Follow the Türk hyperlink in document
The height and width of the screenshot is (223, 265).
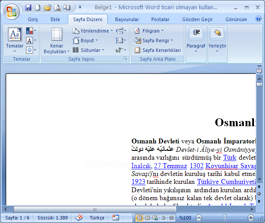[230, 157]
